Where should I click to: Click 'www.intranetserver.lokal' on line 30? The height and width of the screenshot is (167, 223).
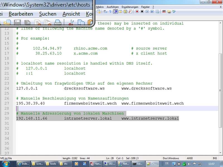[150, 118]
